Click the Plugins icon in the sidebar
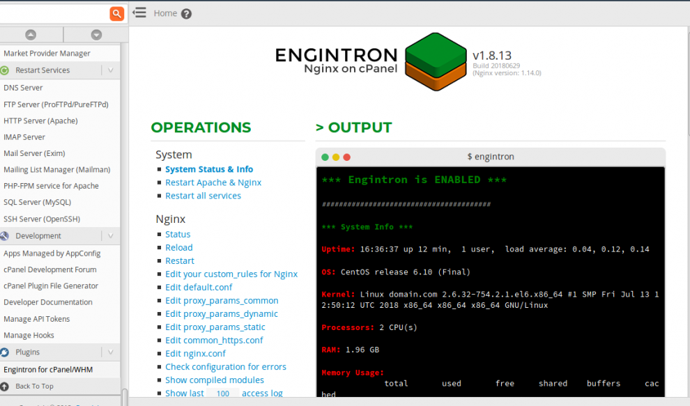 tap(6, 352)
